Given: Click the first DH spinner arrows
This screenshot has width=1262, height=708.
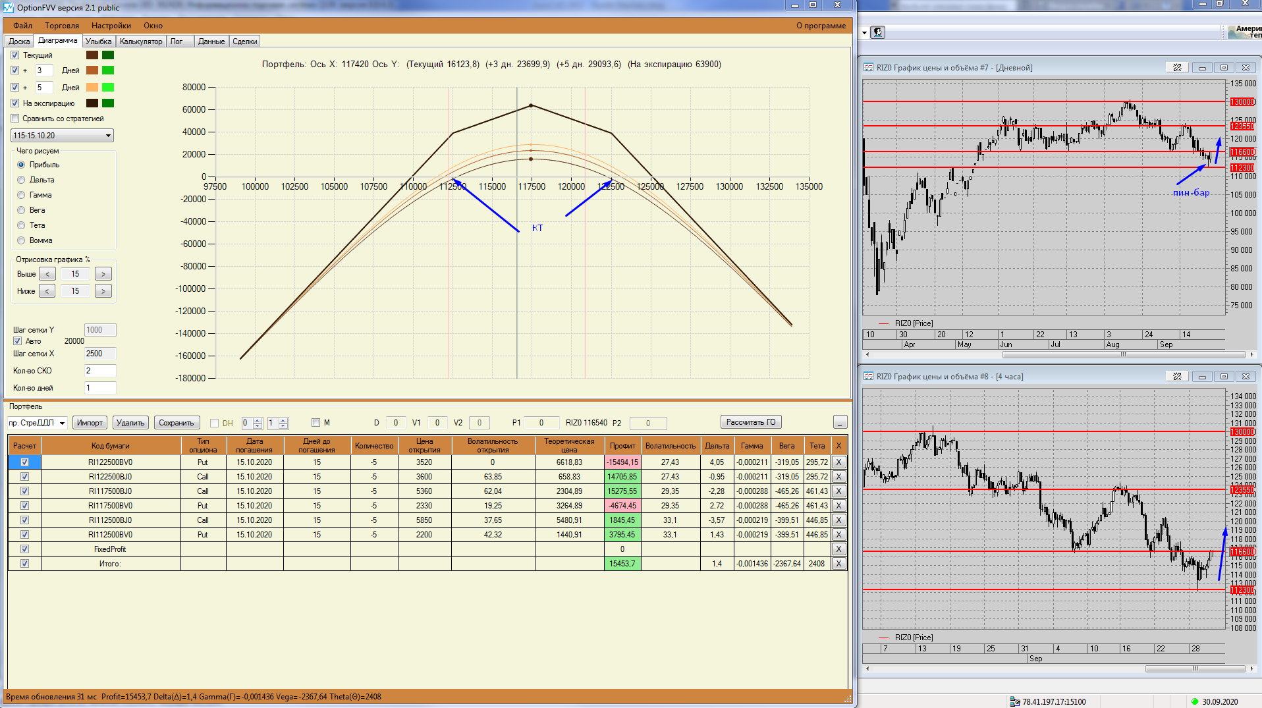Looking at the screenshot, I should click(x=258, y=423).
